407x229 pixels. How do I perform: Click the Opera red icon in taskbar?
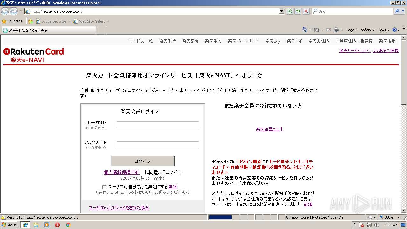tap(57, 225)
